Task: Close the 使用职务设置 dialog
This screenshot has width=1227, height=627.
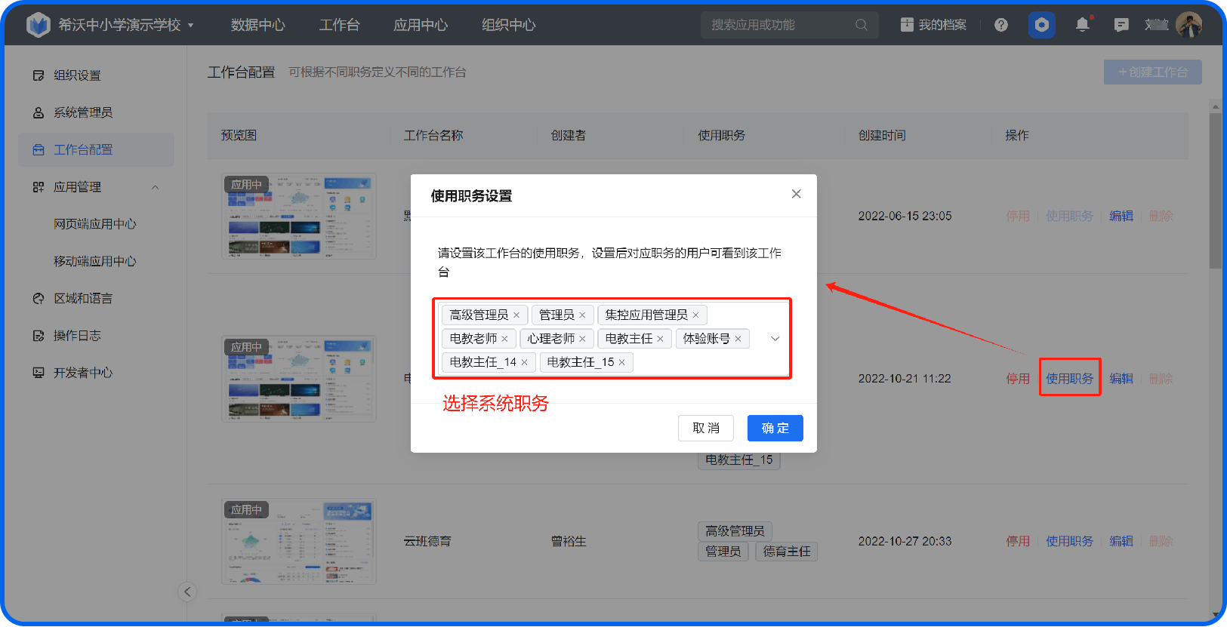Action: coord(796,194)
